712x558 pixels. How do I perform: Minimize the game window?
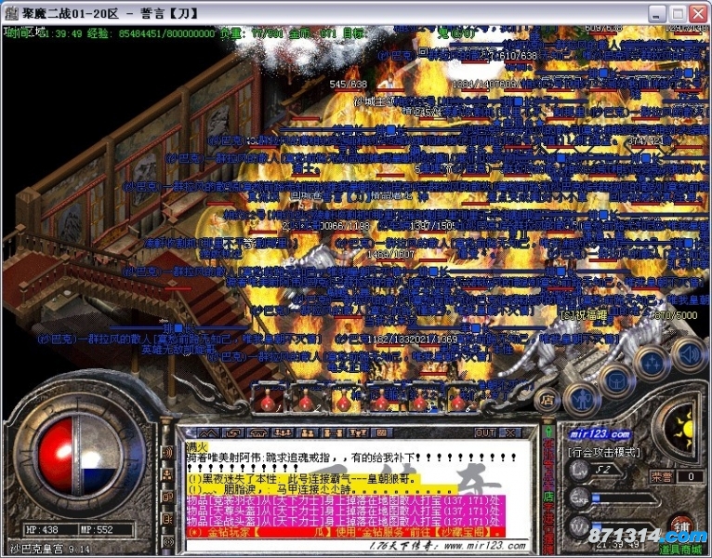click(x=656, y=13)
